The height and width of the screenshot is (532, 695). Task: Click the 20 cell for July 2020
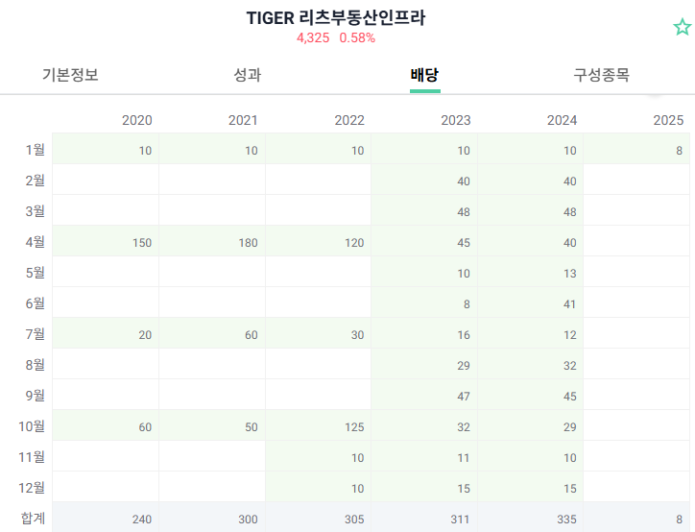coord(106,333)
